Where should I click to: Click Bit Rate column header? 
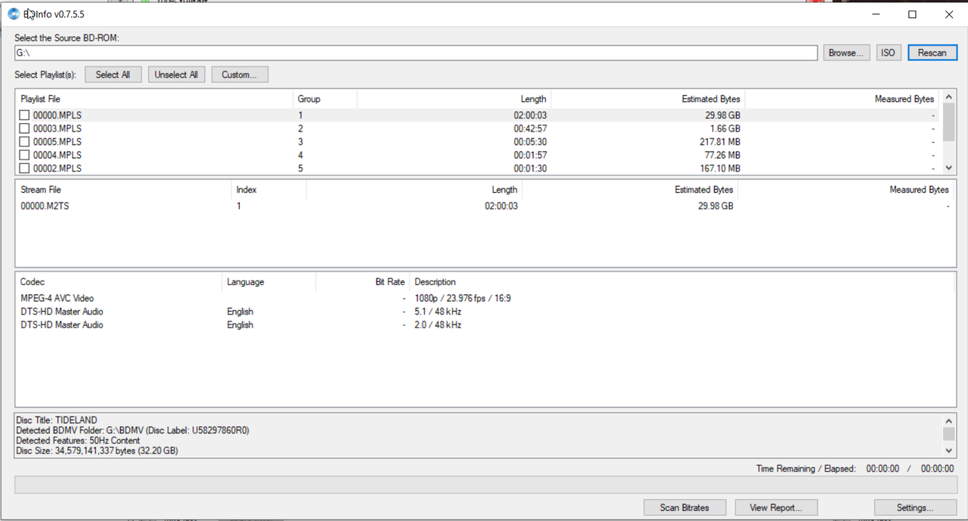(x=362, y=282)
